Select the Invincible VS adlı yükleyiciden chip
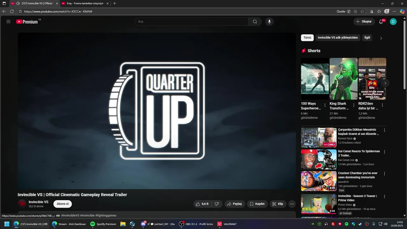Image resolution: width=407 pixels, height=229 pixels. tap(338, 38)
